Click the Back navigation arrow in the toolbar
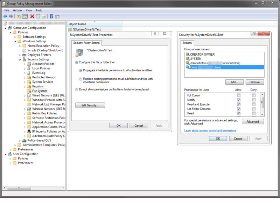 (x=5, y=16)
